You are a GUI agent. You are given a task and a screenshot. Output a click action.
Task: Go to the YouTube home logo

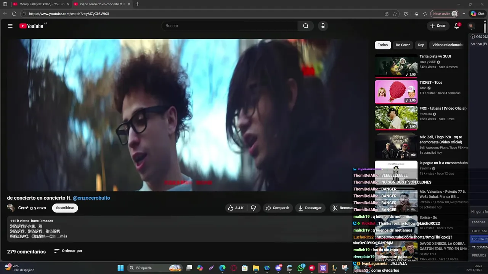[32, 26]
